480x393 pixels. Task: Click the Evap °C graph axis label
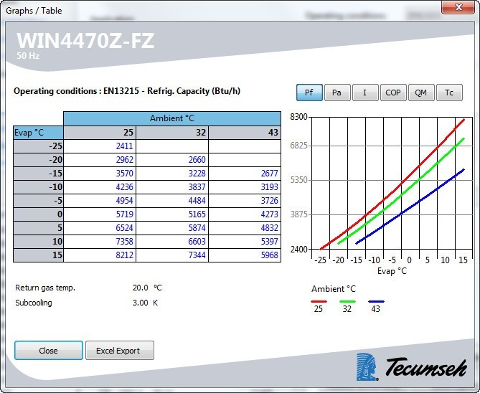click(x=392, y=271)
